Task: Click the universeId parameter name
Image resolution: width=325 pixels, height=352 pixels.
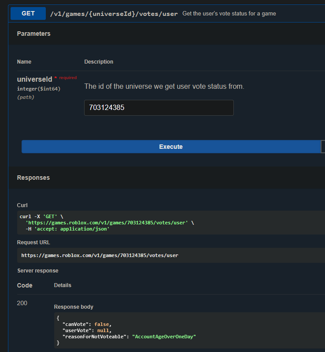Action: (34, 79)
